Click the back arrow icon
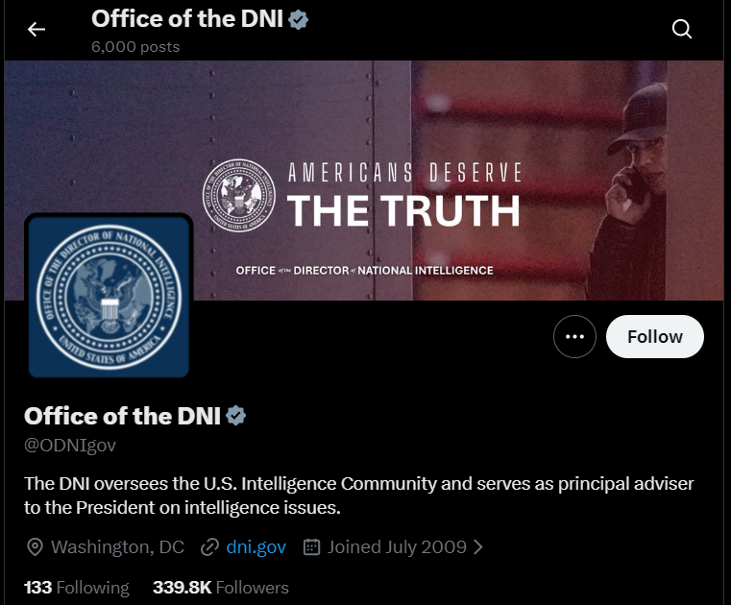Image resolution: width=731 pixels, height=605 pixels. tap(37, 29)
